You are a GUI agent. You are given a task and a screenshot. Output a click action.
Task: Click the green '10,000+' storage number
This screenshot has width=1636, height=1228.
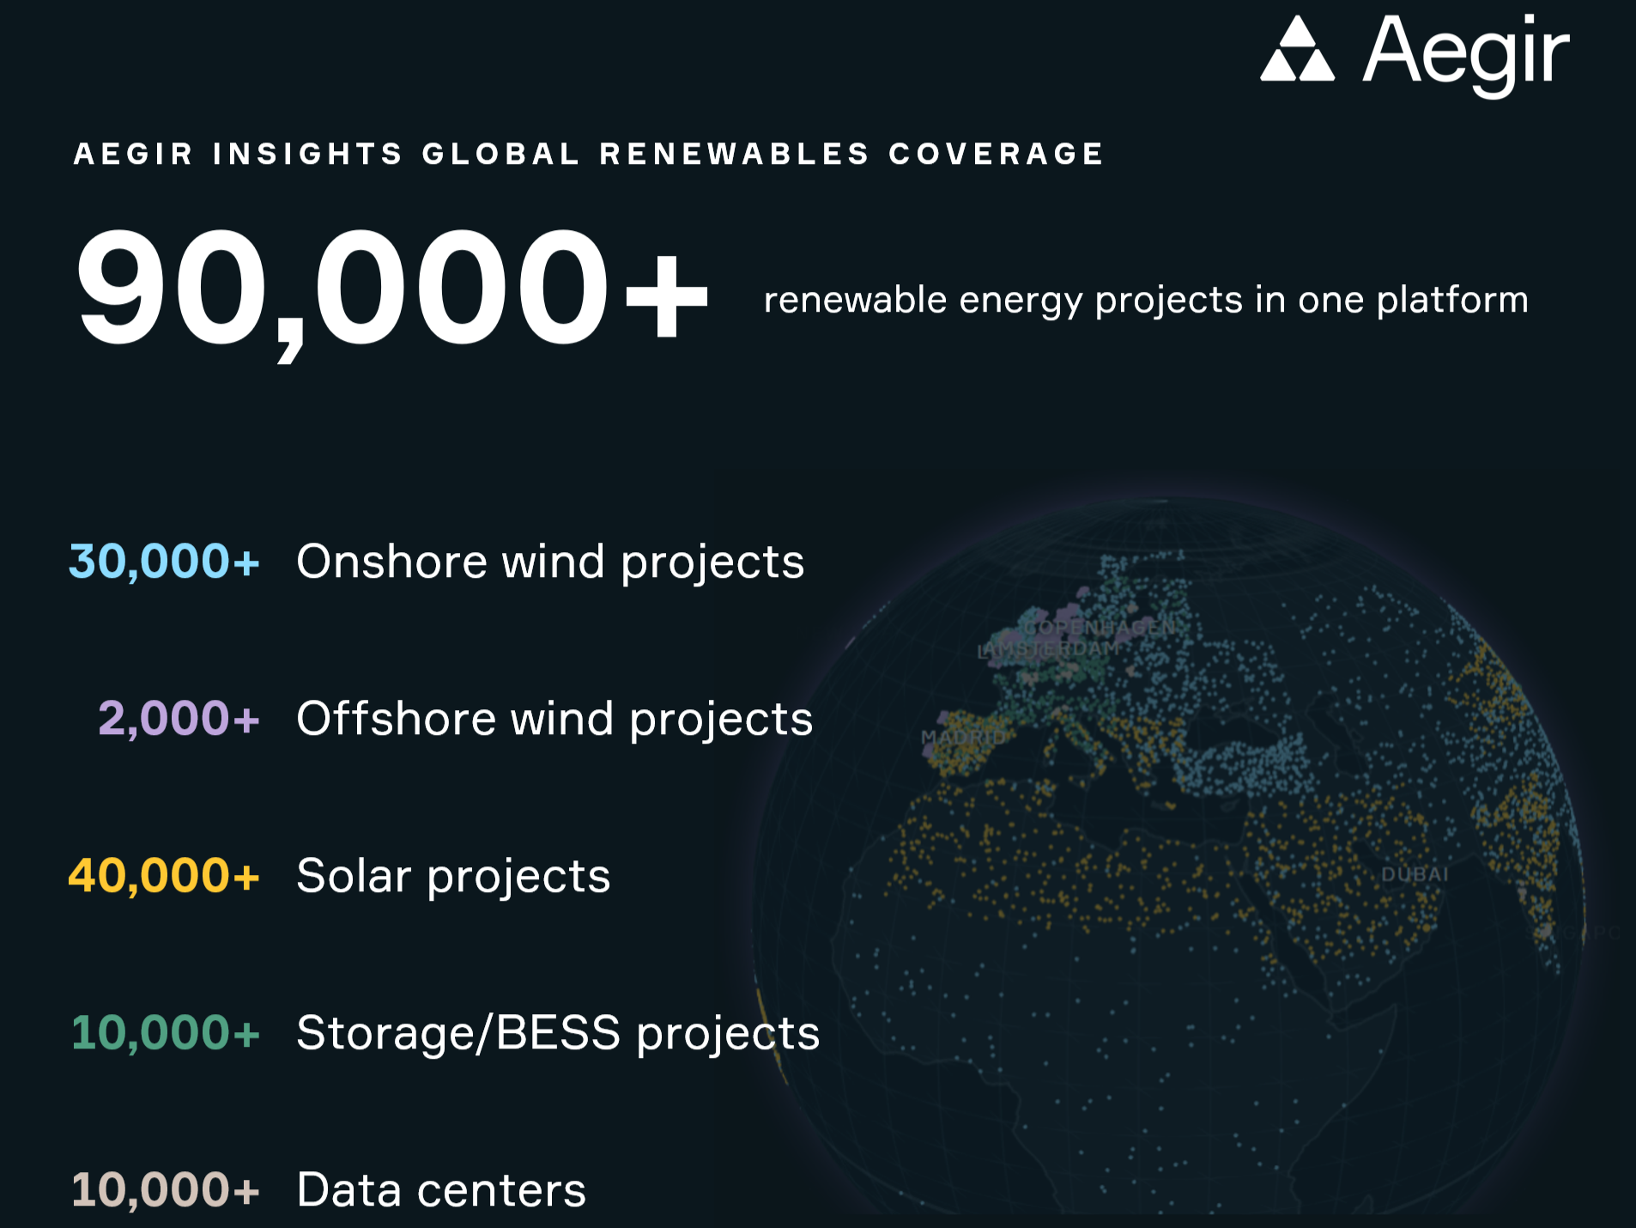click(x=165, y=1032)
